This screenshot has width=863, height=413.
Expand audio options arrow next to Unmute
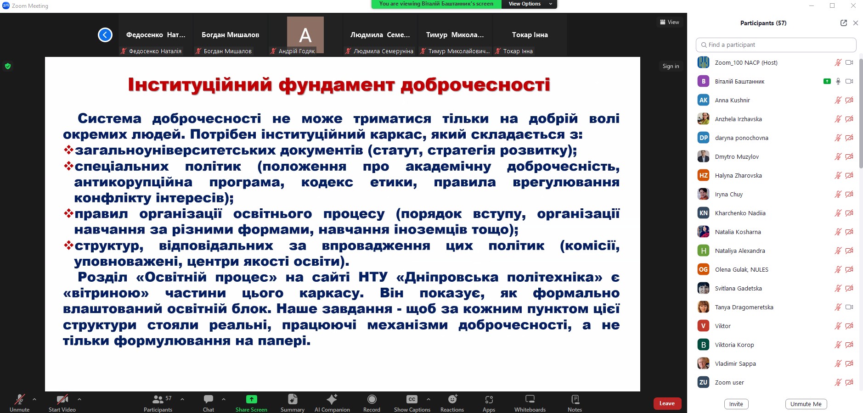[x=34, y=399]
